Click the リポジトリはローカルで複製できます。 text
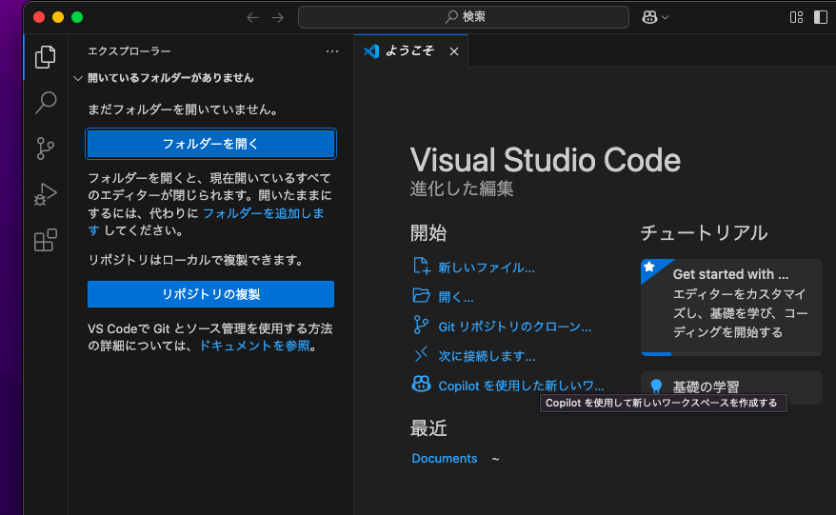836x515 pixels. (x=197, y=260)
